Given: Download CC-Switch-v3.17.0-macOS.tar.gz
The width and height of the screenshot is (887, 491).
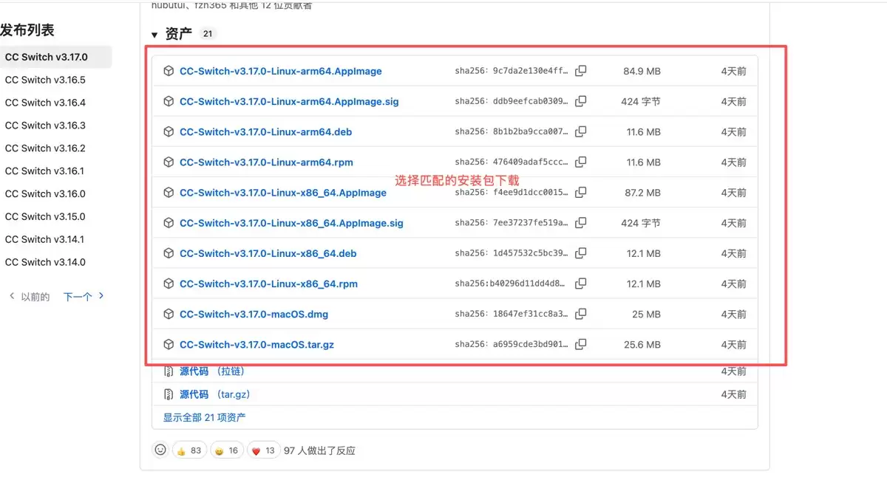Looking at the screenshot, I should pyautogui.click(x=257, y=344).
